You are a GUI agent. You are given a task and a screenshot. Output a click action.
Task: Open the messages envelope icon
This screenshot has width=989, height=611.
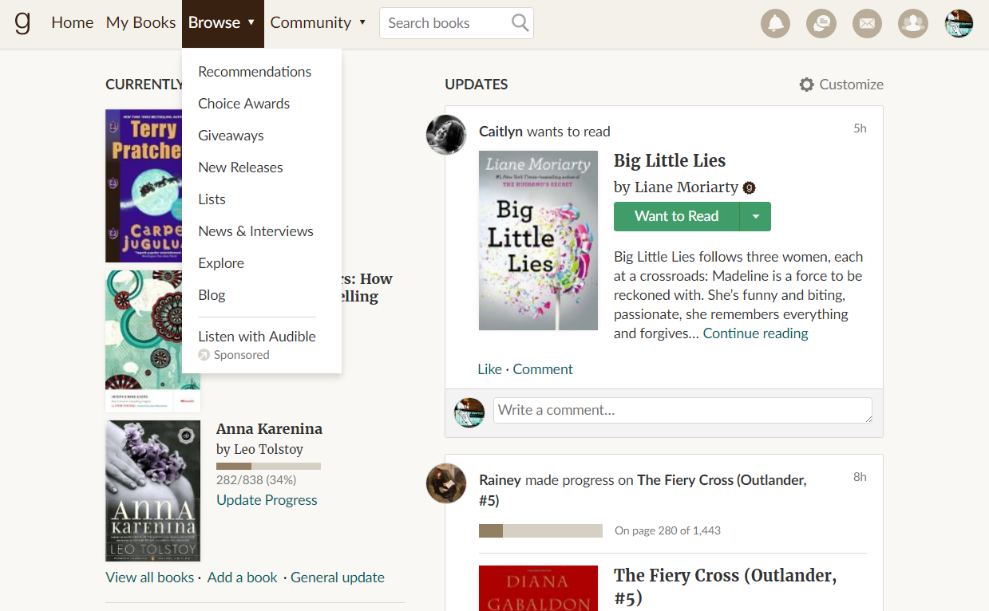[x=867, y=23]
